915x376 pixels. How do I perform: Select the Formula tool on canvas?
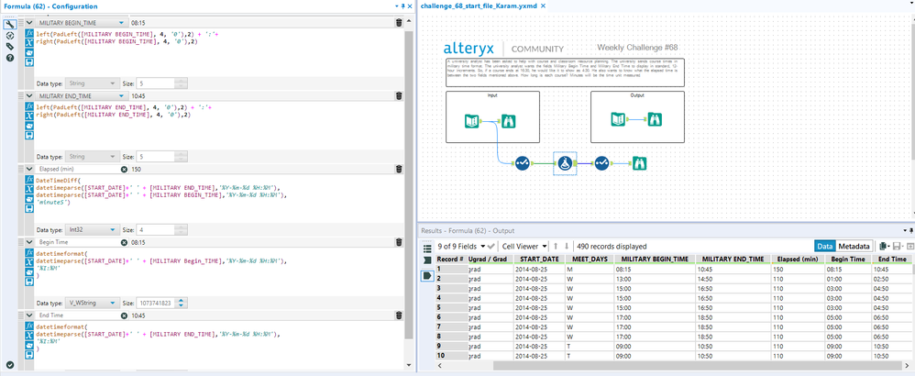click(564, 163)
